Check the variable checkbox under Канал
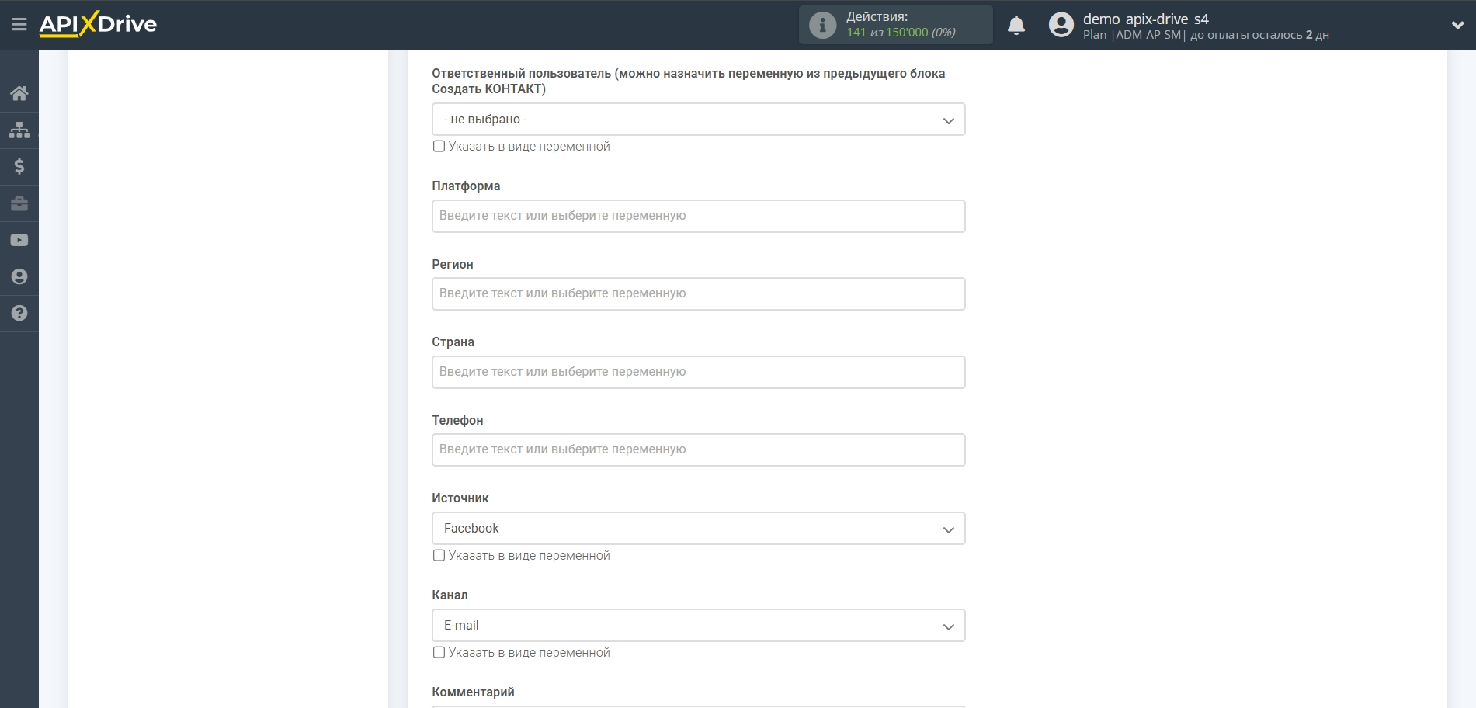The width and height of the screenshot is (1476, 708). [439, 653]
